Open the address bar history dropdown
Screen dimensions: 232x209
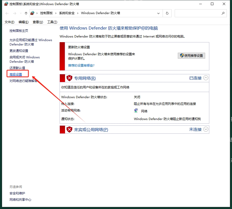click(158, 13)
